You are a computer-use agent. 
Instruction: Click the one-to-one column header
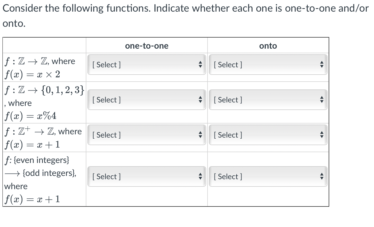pyautogui.click(x=147, y=46)
